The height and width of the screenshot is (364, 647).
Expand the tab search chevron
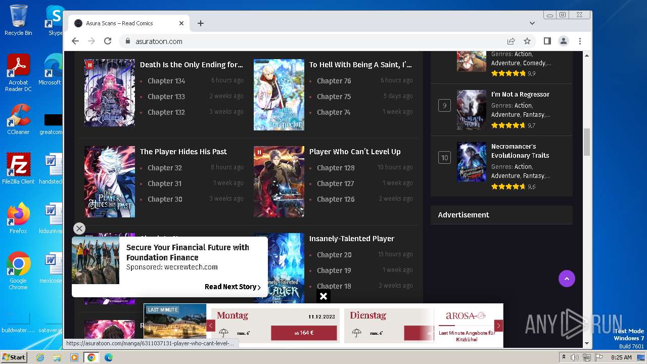click(532, 23)
